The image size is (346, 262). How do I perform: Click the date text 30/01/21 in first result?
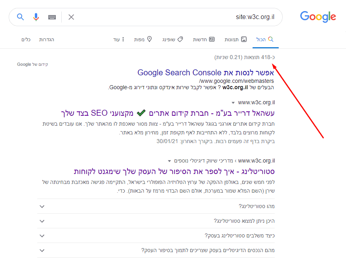pos(167,141)
